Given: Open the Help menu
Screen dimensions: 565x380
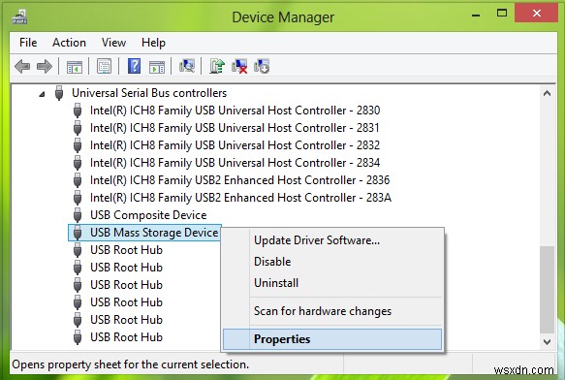Looking at the screenshot, I should coord(153,43).
